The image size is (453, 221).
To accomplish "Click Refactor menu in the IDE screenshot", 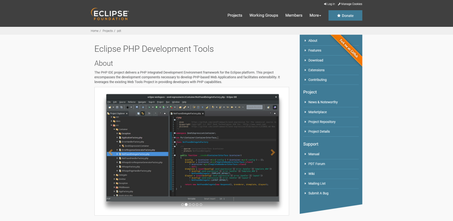I will click(x=132, y=102).
